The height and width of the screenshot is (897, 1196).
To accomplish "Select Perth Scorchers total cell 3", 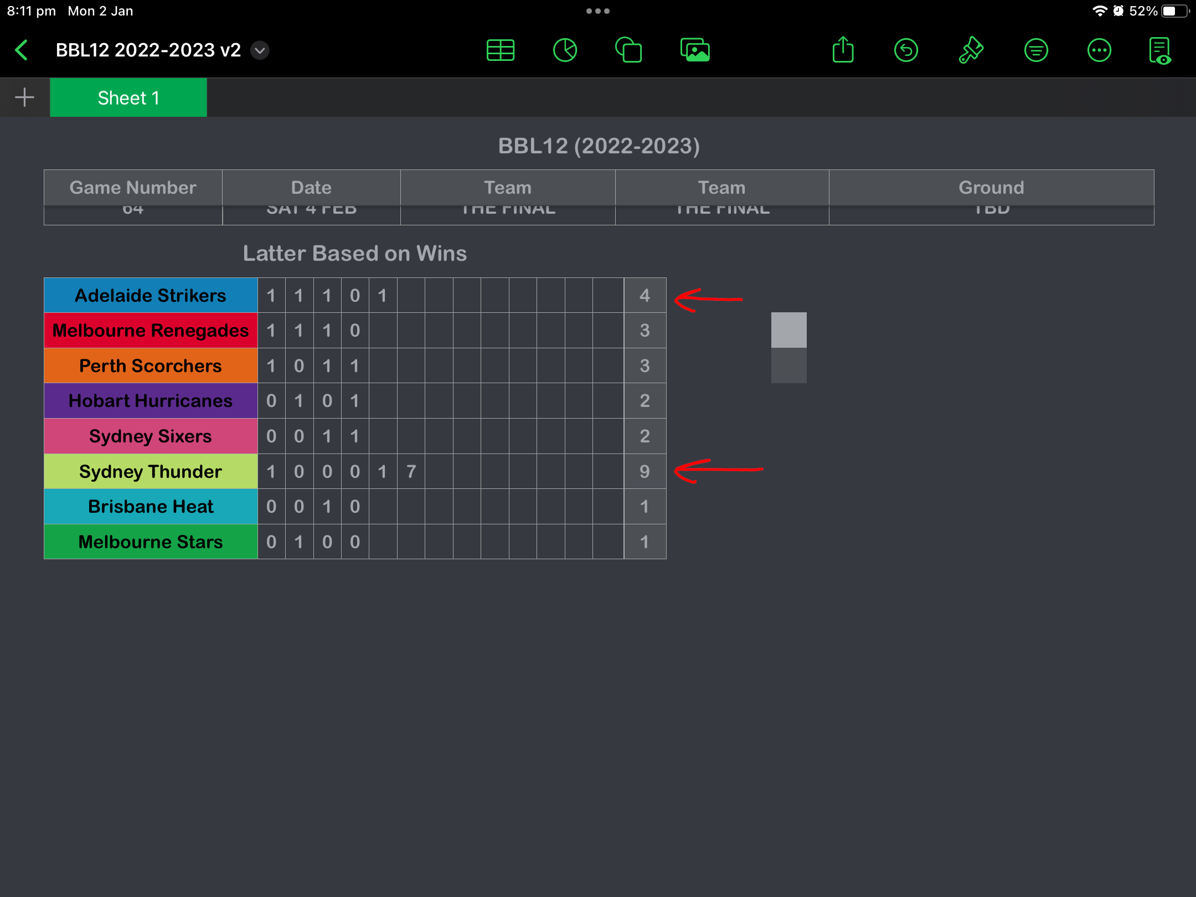I will 645,366.
